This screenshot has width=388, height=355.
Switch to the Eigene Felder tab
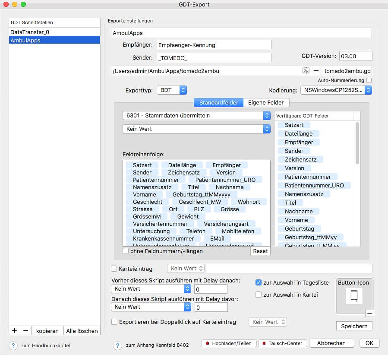click(x=266, y=102)
